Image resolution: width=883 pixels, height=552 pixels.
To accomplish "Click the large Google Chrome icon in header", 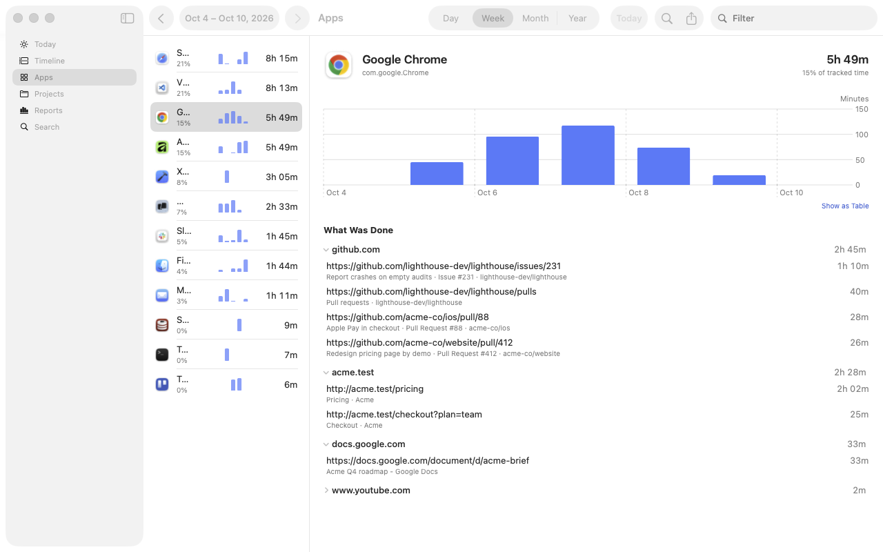I will [x=339, y=66].
